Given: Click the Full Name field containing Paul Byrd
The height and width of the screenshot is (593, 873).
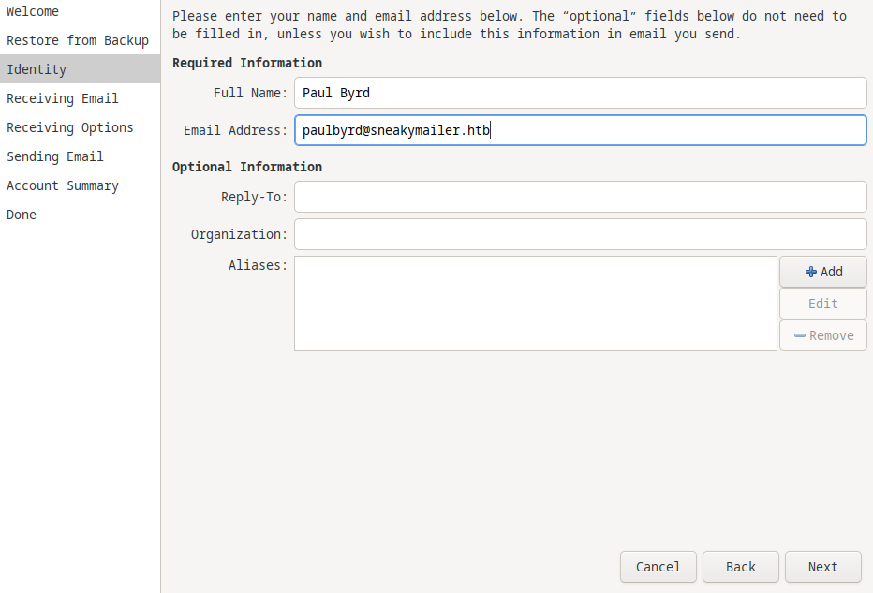Looking at the screenshot, I should click(x=580, y=93).
